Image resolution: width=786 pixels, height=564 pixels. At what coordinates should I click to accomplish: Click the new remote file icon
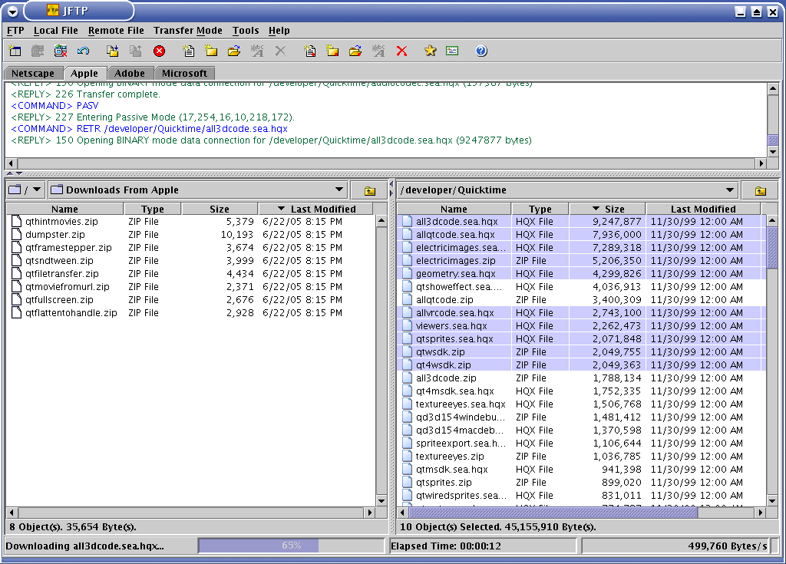310,51
